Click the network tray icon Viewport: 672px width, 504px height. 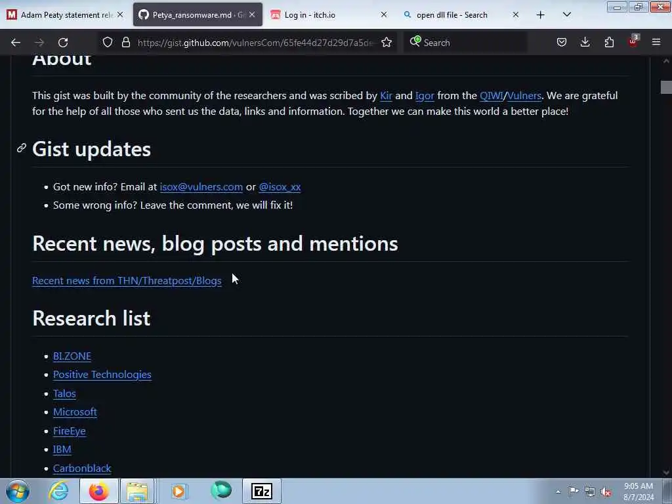590,492
